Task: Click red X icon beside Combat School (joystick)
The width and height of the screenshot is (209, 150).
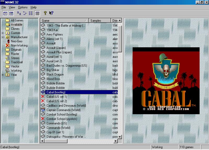Action: click(x=43, y=119)
